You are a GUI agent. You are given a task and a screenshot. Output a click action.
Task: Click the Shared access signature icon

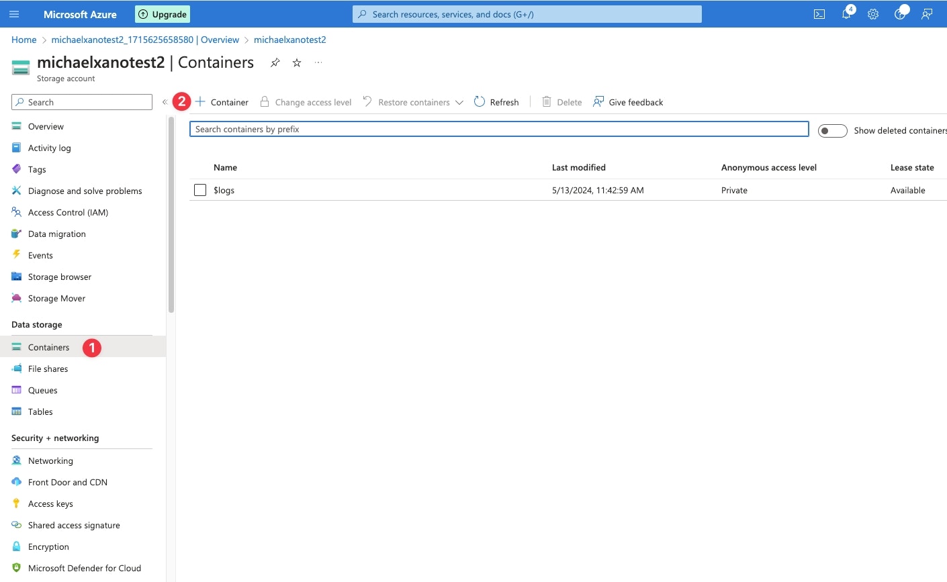[17, 525]
